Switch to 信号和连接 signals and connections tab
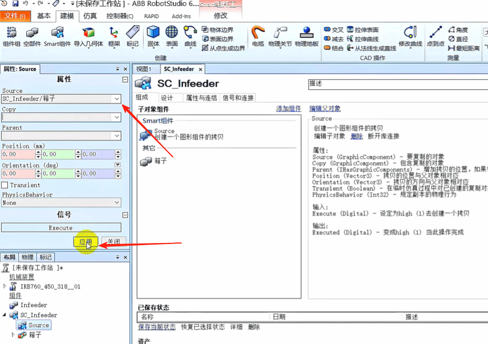This screenshot has width=488, height=344. tap(238, 98)
